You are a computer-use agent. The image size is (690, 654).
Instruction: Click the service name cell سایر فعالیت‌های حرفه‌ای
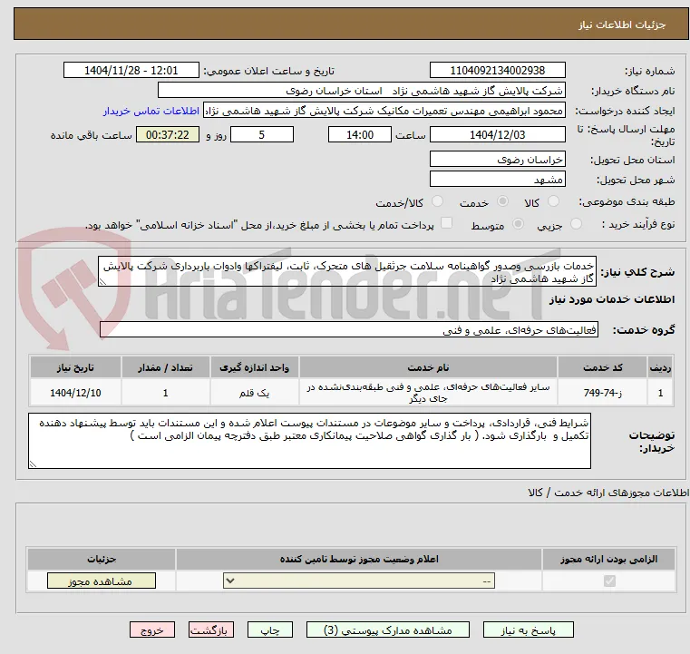(428, 393)
